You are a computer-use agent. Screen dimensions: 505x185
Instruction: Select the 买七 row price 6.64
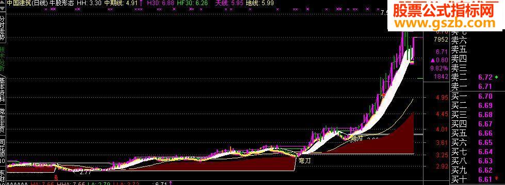pos(485,151)
